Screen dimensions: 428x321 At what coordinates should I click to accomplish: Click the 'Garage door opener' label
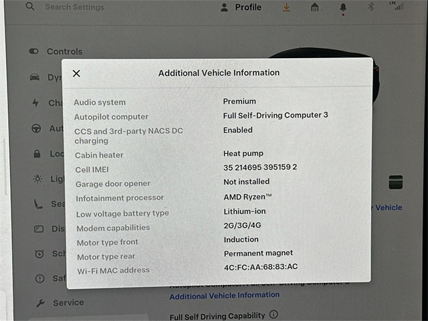click(x=113, y=184)
